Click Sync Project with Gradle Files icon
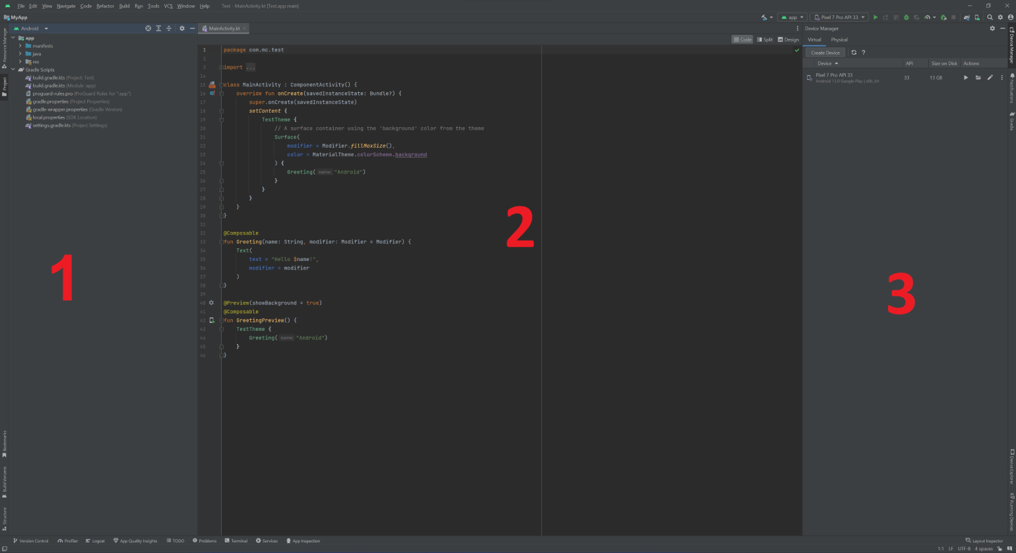Viewport: 1016px width, 553px height. (x=967, y=17)
